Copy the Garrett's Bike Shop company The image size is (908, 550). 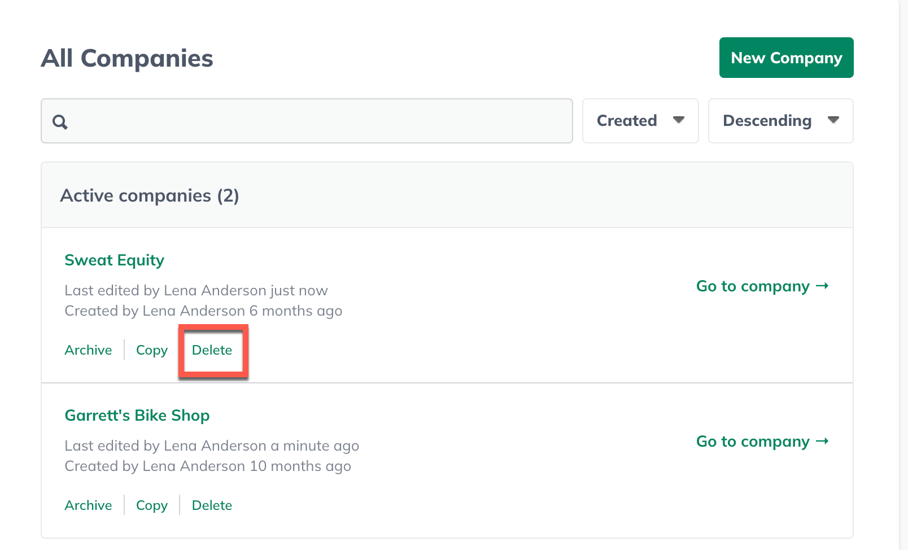tap(151, 505)
